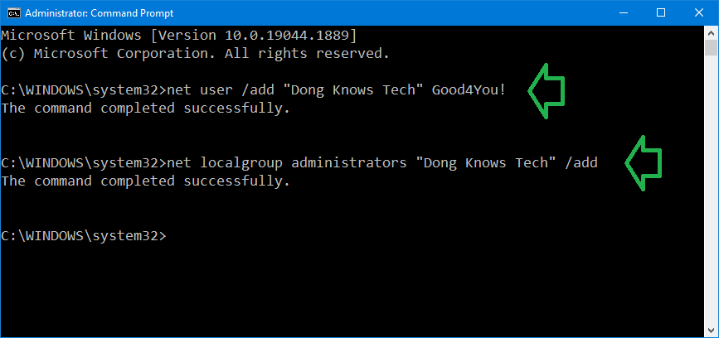This screenshot has width=719, height=338.
Task: Click the first "command completed successfully" message
Action: [x=145, y=109]
